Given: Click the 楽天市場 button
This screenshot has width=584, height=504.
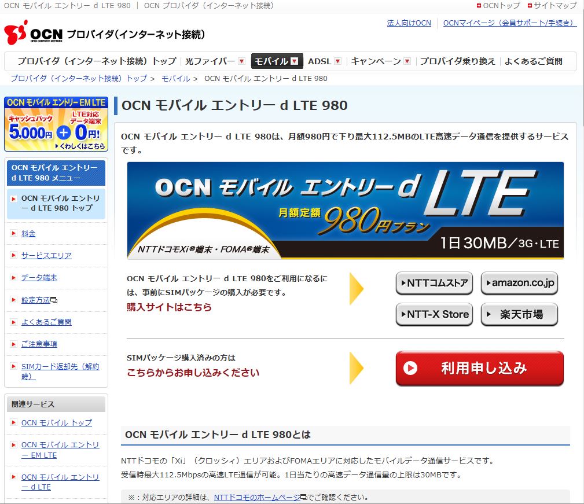Looking at the screenshot, I should [x=519, y=315].
